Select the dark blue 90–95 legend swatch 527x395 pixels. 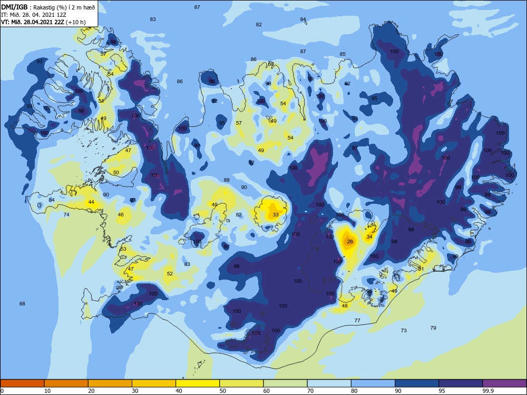coord(417,383)
